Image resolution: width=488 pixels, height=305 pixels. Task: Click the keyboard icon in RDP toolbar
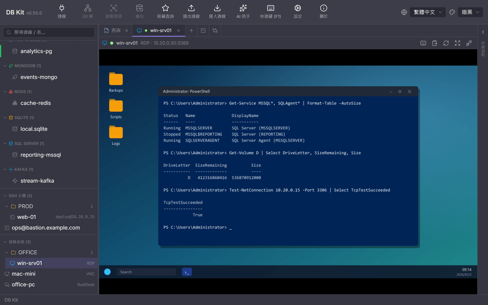pyautogui.click(x=423, y=43)
